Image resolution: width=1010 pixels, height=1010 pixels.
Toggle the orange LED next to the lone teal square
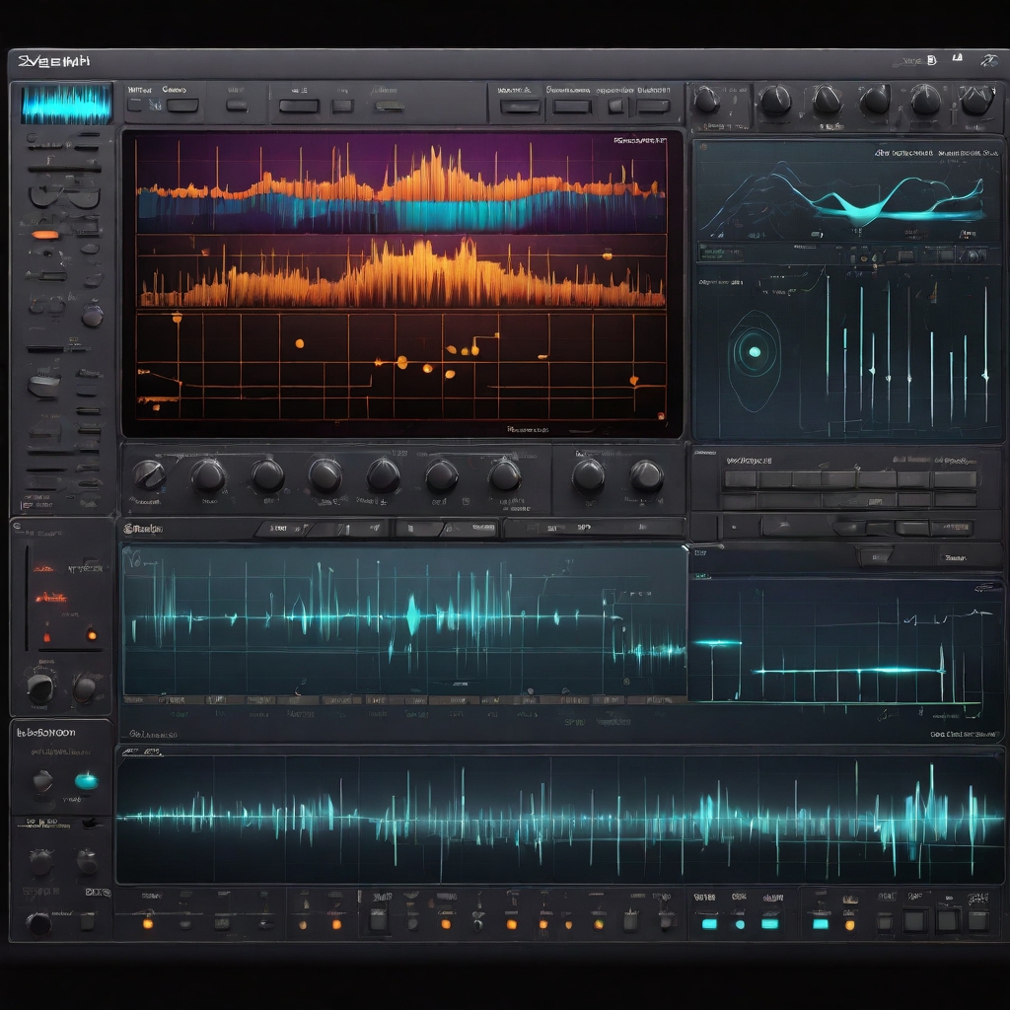point(849,925)
